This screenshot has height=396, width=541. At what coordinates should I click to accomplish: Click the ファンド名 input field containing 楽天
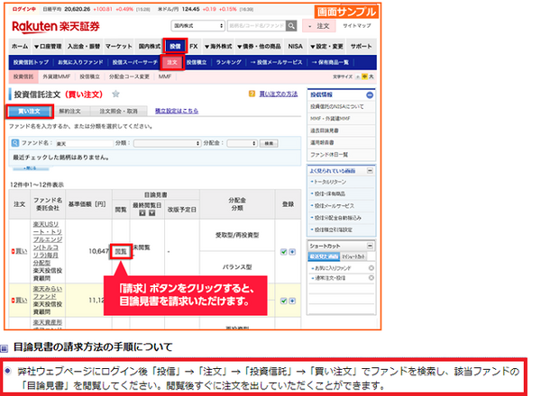(85, 143)
